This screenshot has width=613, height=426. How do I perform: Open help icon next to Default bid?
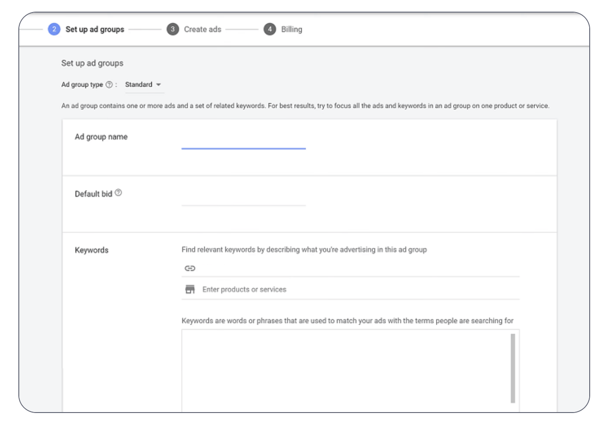(118, 193)
